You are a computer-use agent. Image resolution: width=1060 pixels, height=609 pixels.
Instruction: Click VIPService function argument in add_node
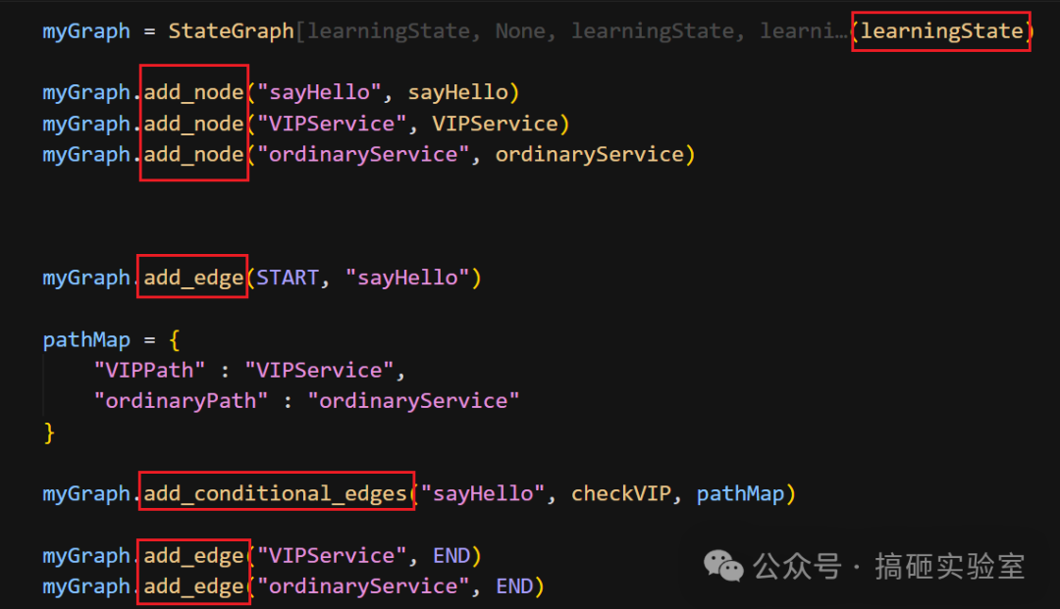click(x=496, y=124)
